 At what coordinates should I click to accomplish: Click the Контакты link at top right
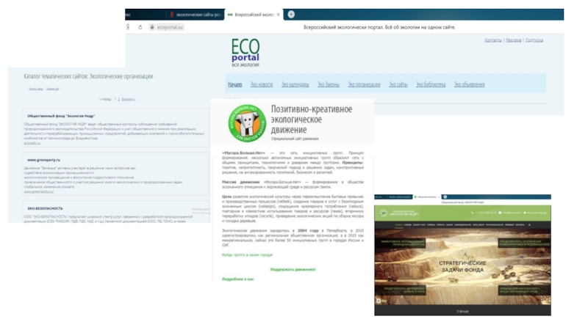point(493,40)
